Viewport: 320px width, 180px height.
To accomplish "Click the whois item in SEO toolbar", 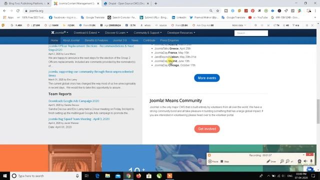I will [145, 25].
